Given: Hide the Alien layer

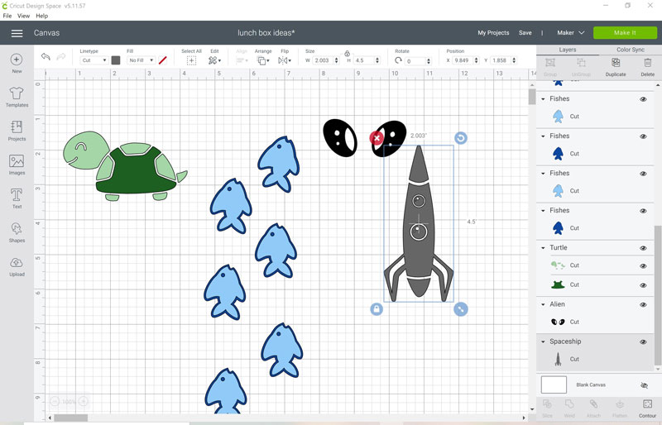Looking at the screenshot, I should 643,305.
